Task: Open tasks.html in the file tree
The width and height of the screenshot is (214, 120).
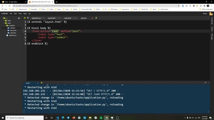Action: click(x=13, y=33)
